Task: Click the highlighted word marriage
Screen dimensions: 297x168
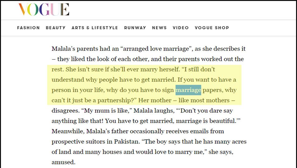Action: [x=188, y=90]
